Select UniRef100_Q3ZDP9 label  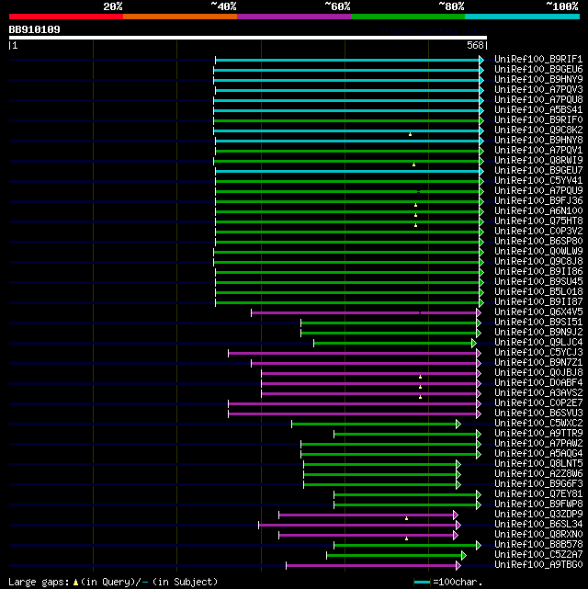[538, 514]
